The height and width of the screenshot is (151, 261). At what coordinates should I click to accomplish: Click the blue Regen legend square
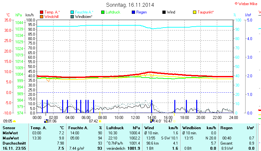pyautogui.click(x=134, y=12)
